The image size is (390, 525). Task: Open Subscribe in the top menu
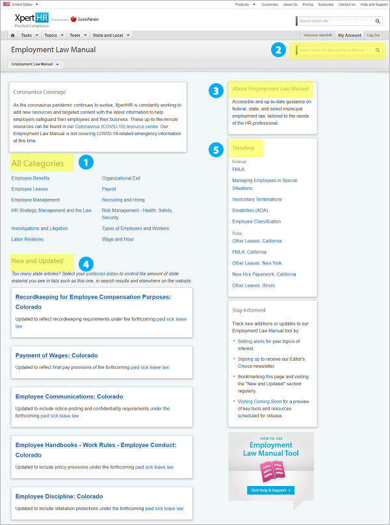[326, 5]
